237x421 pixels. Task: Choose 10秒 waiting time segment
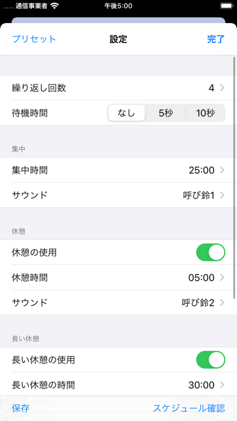(206, 113)
